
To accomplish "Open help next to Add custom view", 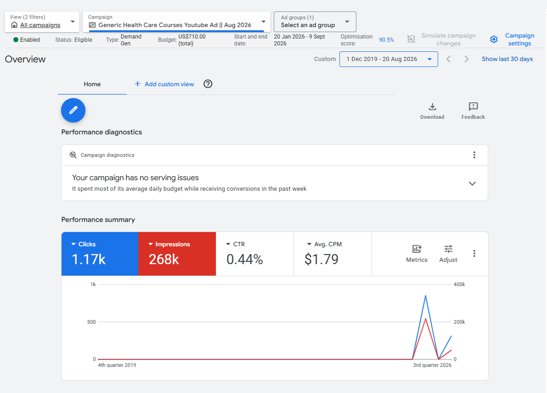I will (208, 84).
